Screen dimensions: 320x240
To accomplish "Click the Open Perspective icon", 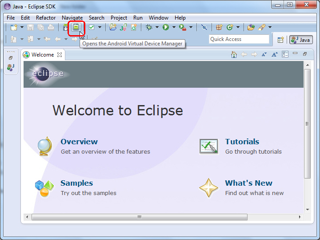I will 280,40.
